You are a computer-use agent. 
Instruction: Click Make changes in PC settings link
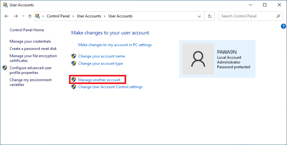coord(115,45)
